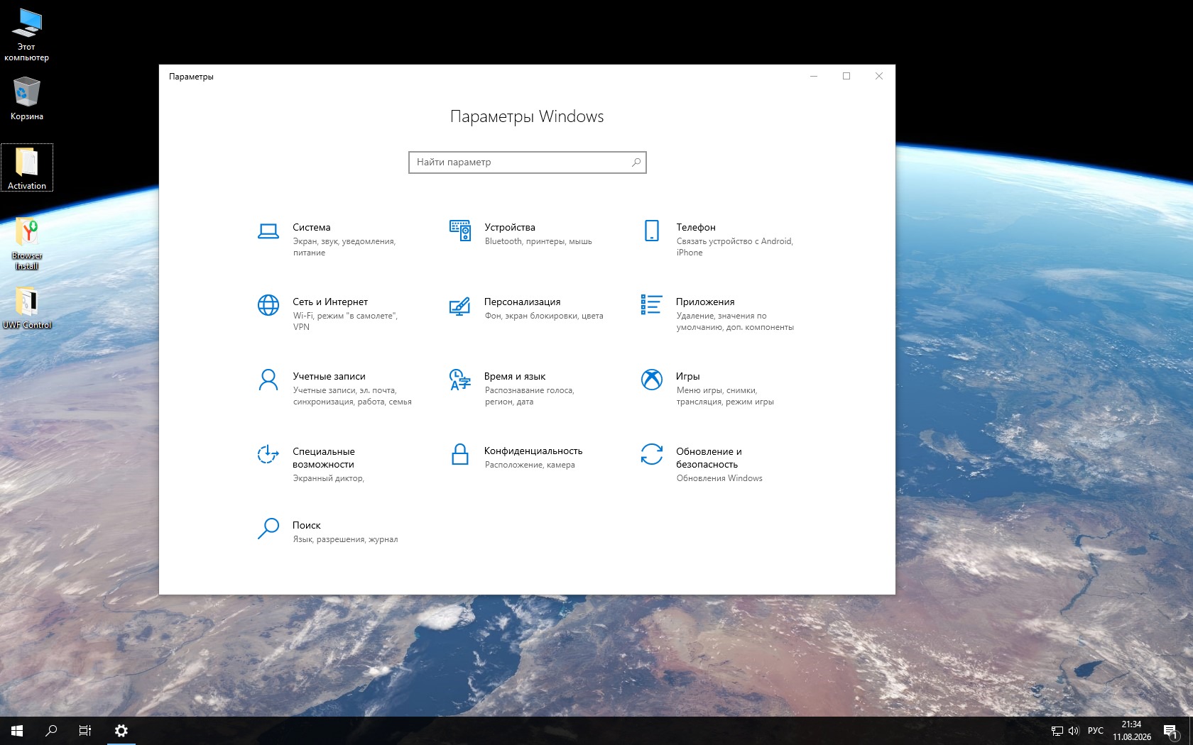Click 'Расположение, камера' description
This screenshot has height=745, width=1193.
tap(530, 465)
